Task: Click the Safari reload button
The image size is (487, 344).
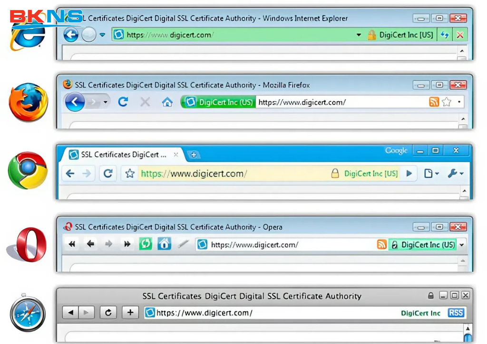Action: point(108,313)
